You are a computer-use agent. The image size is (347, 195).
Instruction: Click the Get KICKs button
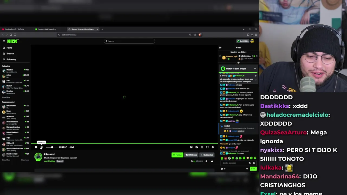(x=243, y=41)
